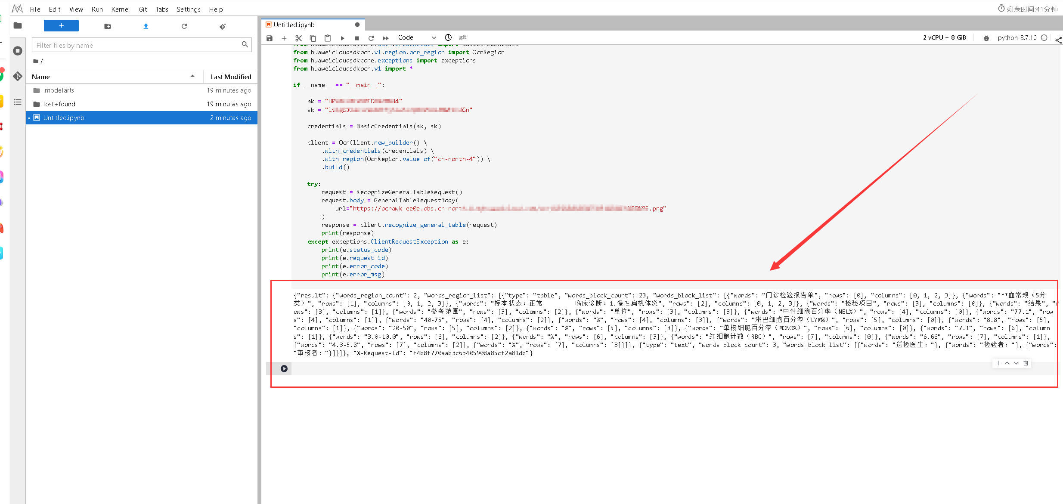Sort files by Name column header
The image size is (1063, 504).
point(41,77)
